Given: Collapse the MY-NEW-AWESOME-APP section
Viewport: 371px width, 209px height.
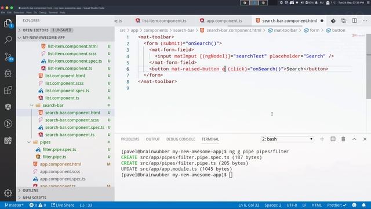Looking at the screenshot, I should click(x=43, y=38).
